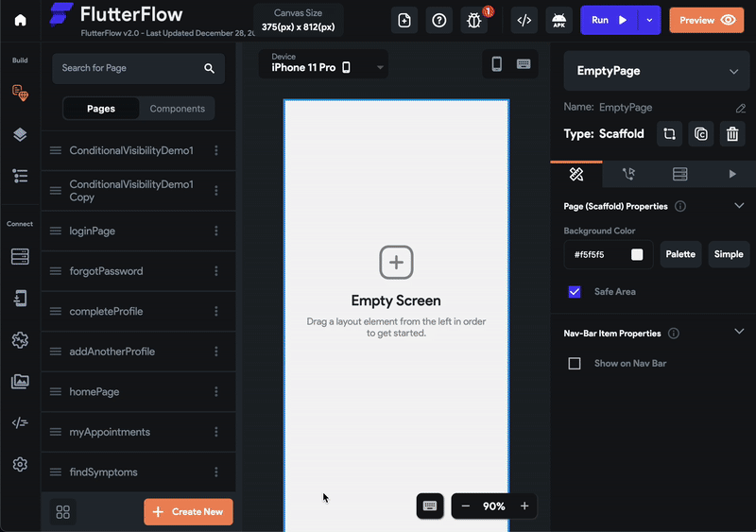756x532 pixels.
Task: Click the Simple button
Action: coord(729,254)
